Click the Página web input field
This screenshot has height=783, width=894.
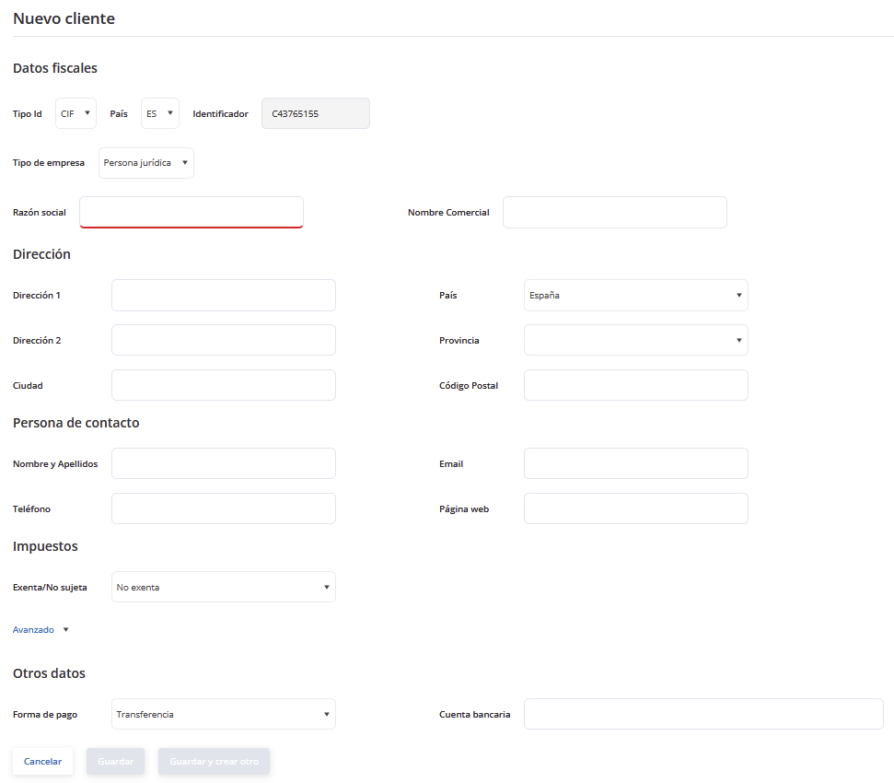pos(635,508)
